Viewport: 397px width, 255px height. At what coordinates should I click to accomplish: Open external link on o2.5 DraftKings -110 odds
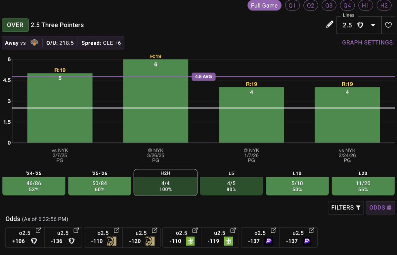195,230
